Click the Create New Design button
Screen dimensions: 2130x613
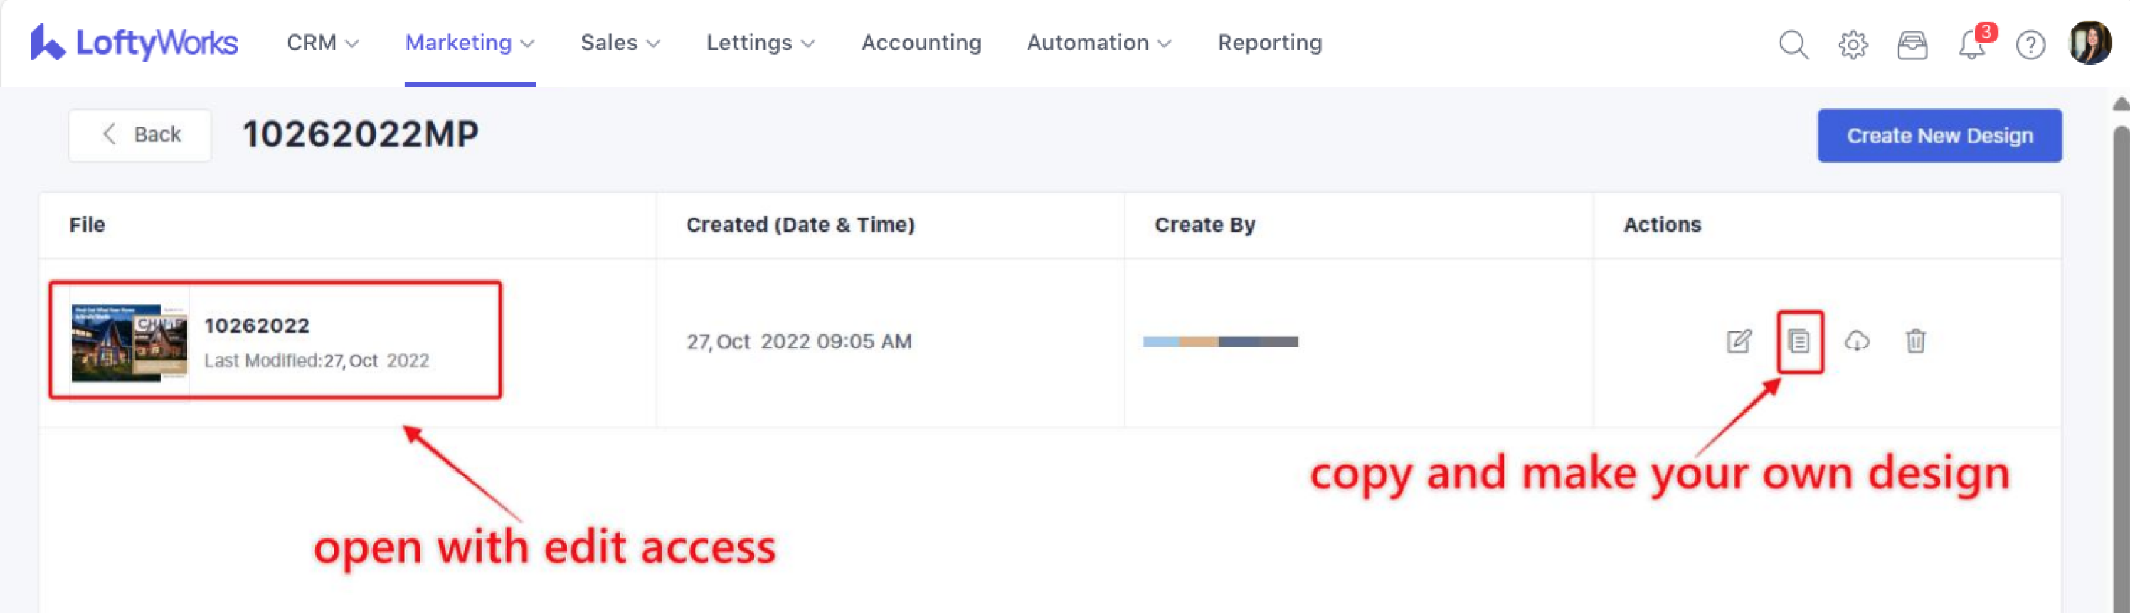1938,136
